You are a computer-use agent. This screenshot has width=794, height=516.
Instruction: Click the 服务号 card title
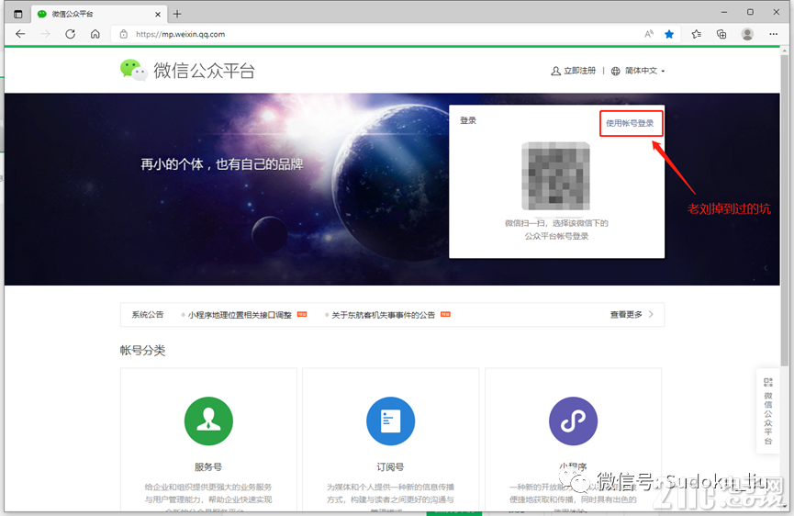click(208, 467)
